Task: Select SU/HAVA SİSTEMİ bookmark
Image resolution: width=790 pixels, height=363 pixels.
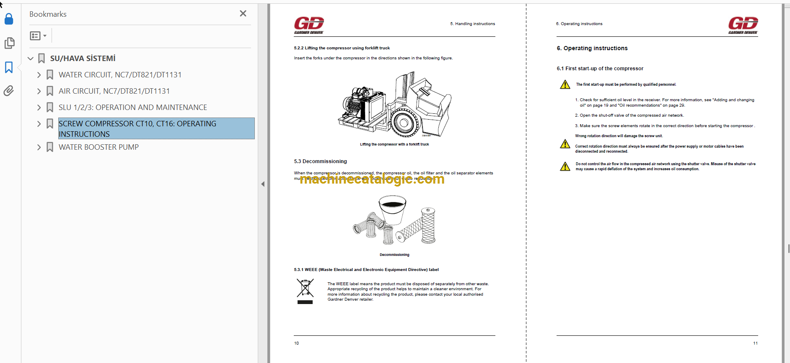Action: point(83,59)
